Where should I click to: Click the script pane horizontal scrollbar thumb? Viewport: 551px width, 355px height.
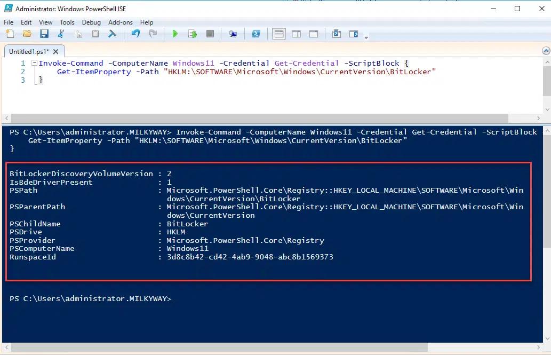[x=259, y=118]
